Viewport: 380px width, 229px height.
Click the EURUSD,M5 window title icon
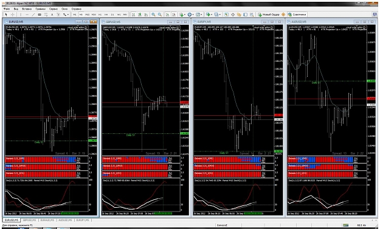6,22
